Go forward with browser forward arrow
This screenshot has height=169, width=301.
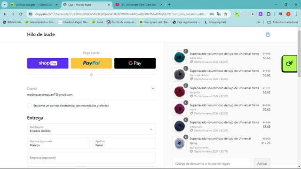coord(13,14)
